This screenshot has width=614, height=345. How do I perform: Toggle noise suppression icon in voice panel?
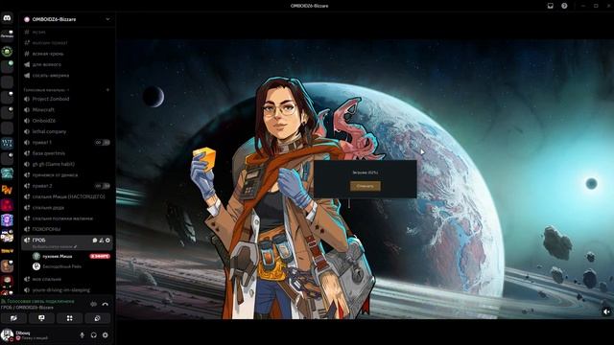coord(93,304)
